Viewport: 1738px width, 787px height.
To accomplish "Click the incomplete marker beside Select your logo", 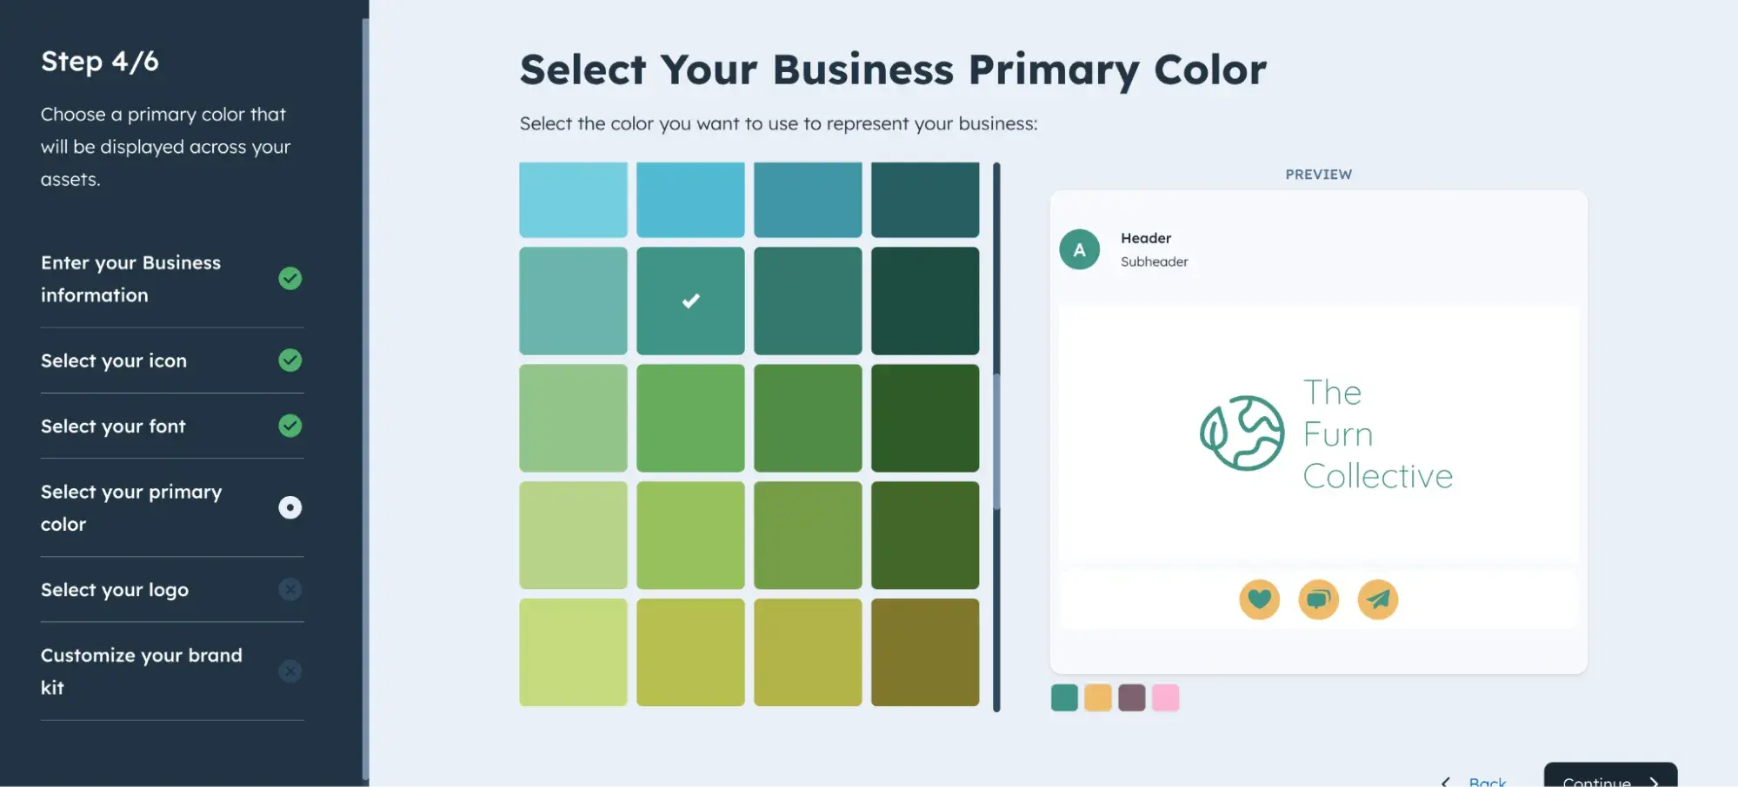I will click(290, 590).
